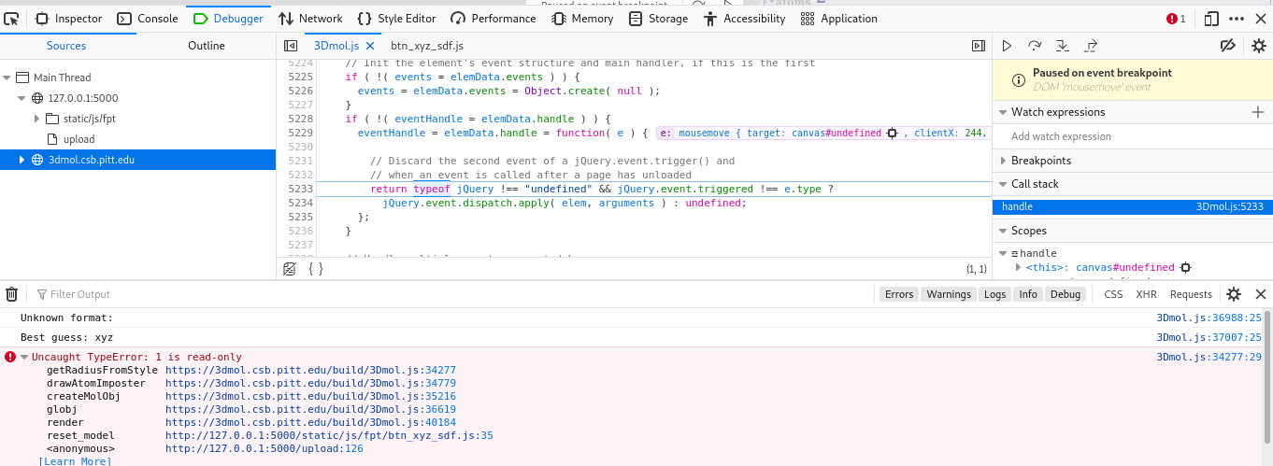1273x466 pixels.
Task: Activate the pick element from page tool
Action: coord(11,19)
